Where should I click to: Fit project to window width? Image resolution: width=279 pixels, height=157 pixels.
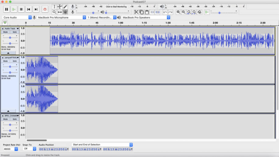click(x=194, y=12)
